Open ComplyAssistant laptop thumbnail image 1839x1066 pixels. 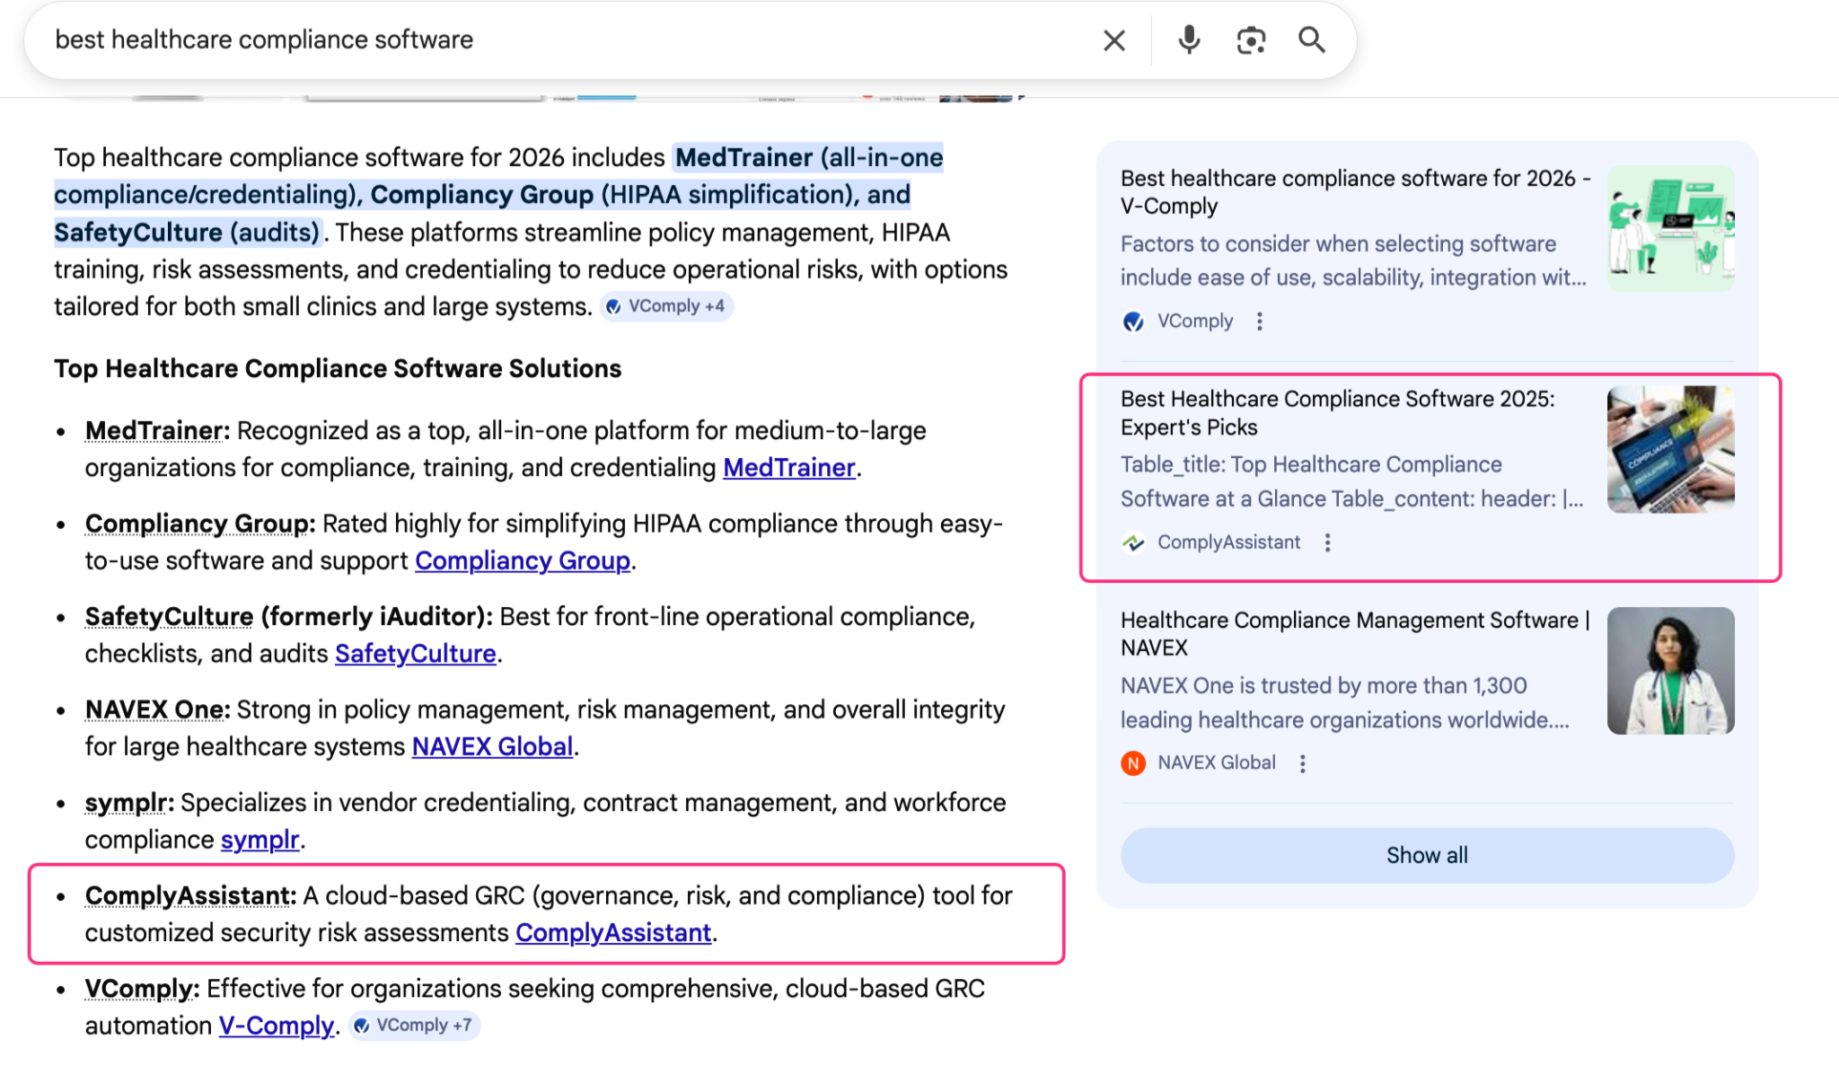pos(1670,449)
